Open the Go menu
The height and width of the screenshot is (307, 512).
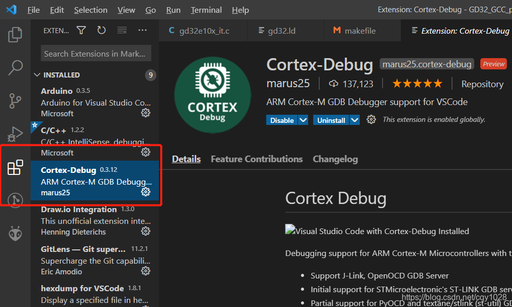[151, 10]
